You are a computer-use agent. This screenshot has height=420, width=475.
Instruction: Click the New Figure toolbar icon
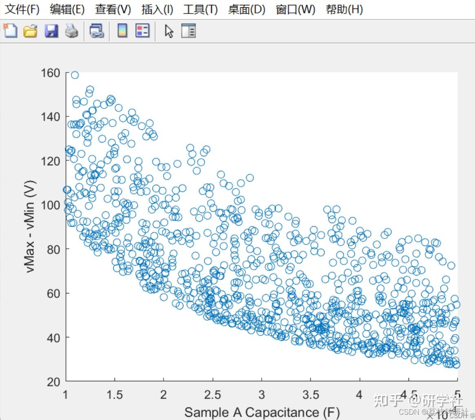(x=10, y=31)
